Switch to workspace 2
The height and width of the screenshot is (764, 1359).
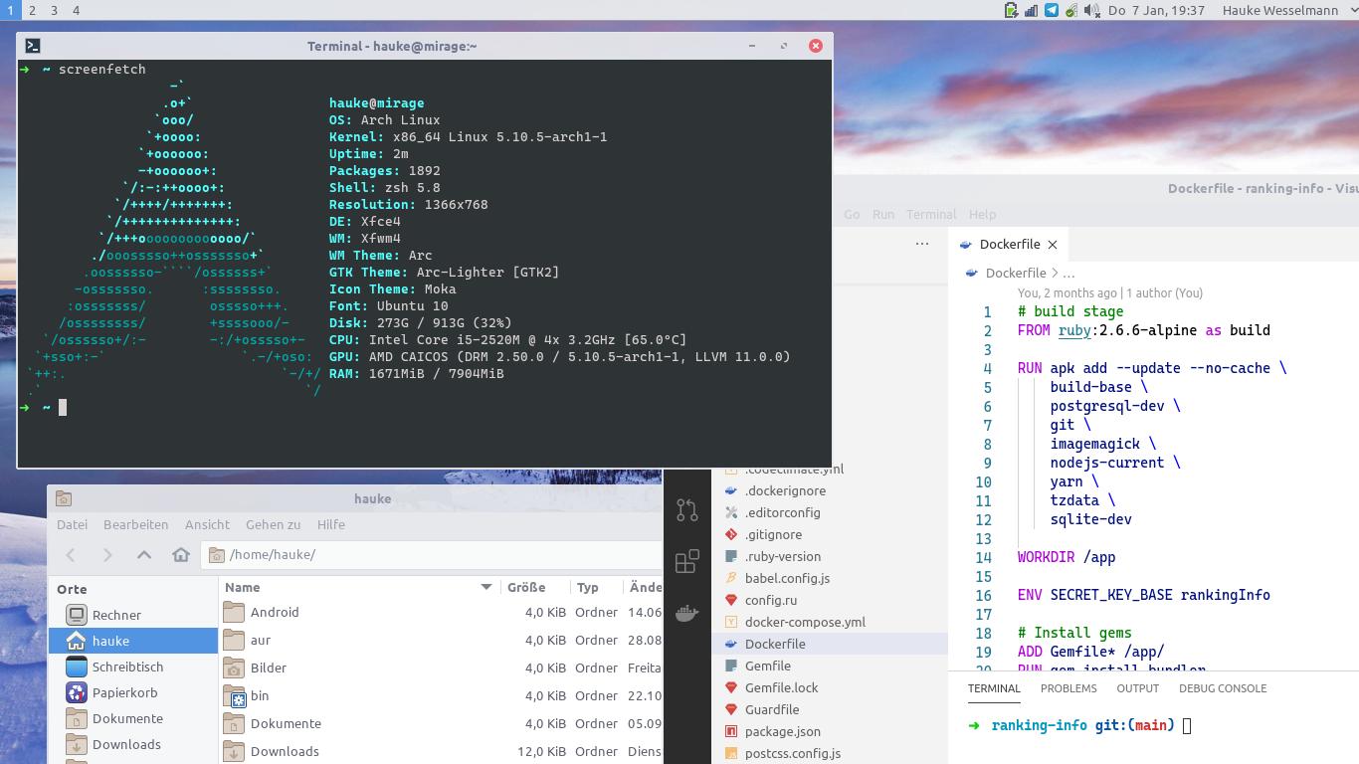(x=32, y=10)
